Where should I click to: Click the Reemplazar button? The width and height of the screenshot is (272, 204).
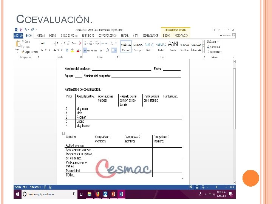tap(213, 47)
